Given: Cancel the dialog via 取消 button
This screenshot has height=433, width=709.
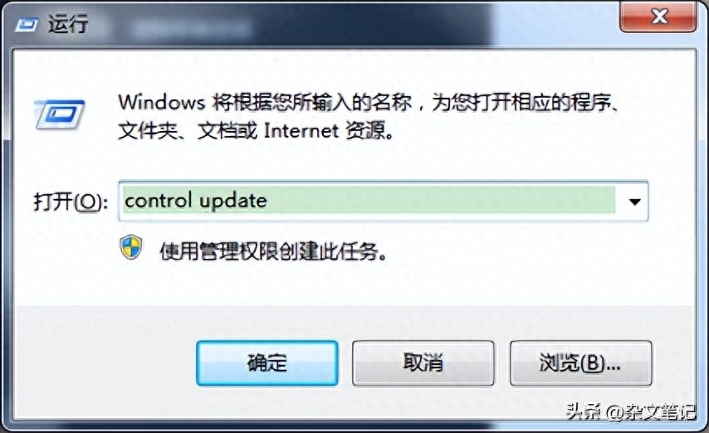Looking at the screenshot, I should point(423,362).
